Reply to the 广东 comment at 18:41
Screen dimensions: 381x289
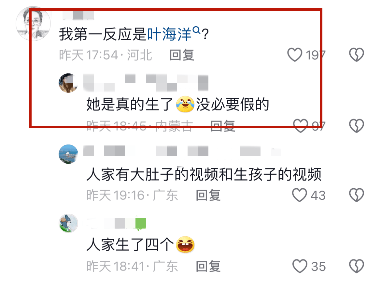pyautogui.click(x=208, y=266)
